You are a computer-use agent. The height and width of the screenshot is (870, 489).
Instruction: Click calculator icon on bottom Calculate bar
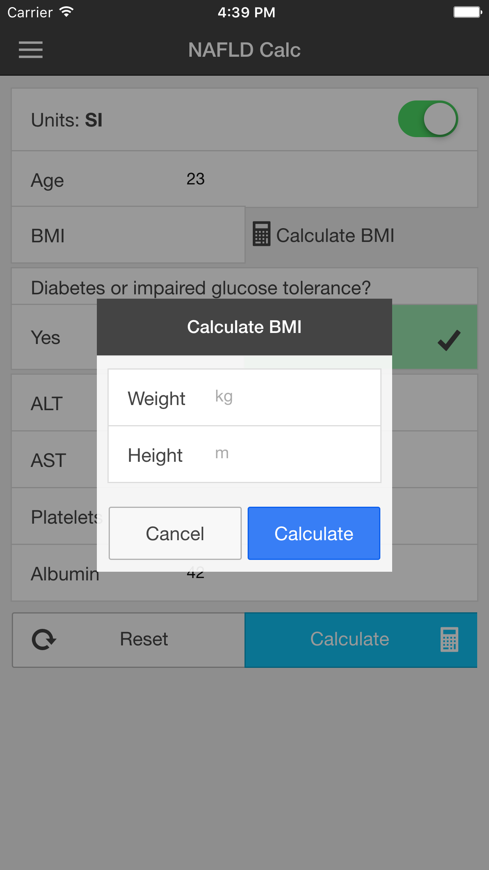pyautogui.click(x=449, y=639)
